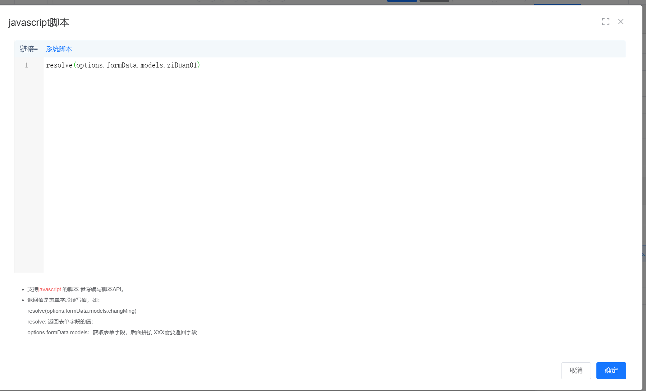Click the help line 返回值是表单字段填写值
Screen dimensions: 646x391
coord(63,300)
